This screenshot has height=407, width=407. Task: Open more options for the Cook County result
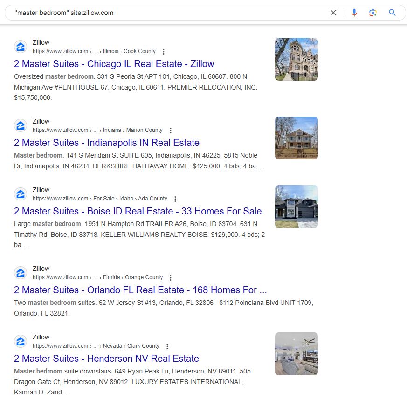[164, 52]
